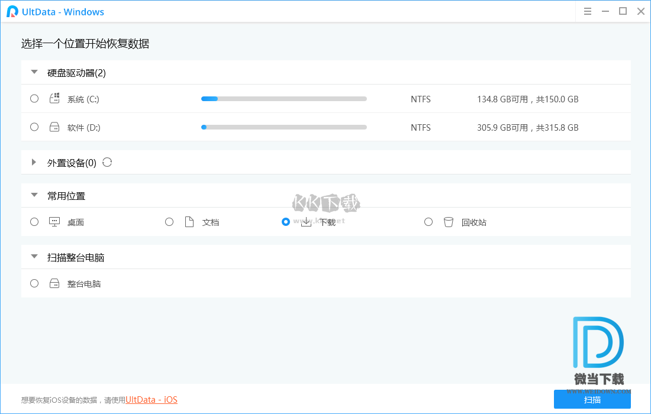Screen dimensions: 651x414
Task: Click the 桌面 monitor icon
Action: coord(54,221)
